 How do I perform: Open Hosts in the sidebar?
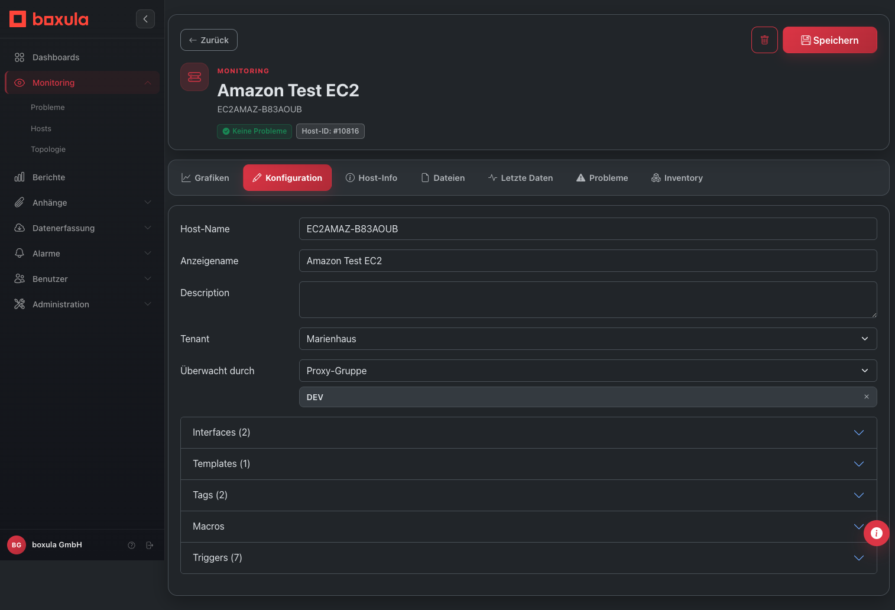[41, 129]
